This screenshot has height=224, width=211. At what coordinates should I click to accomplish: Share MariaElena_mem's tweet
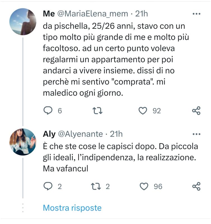click(x=196, y=111)
